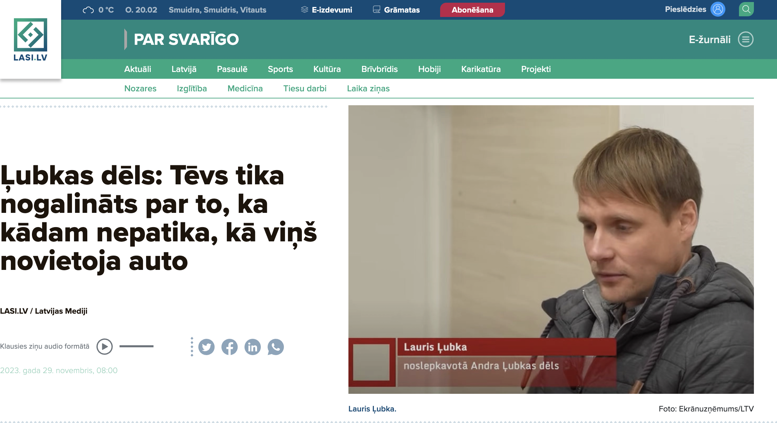Click the user profile avatar icon
Image resolution: width=777 pixels, height=423 pixels.
[718, 9]
